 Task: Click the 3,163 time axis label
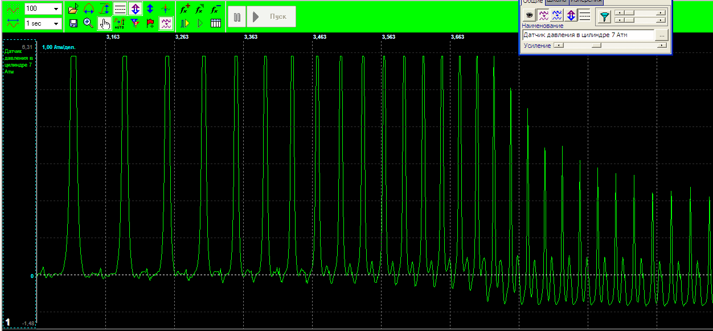click(x=113, y=37)
